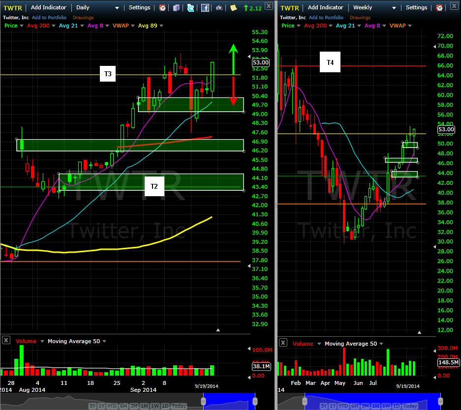Select the 1Y range on the Weekly chart
461x410 pixels.
pyautogui.click(x=333, y=406)
